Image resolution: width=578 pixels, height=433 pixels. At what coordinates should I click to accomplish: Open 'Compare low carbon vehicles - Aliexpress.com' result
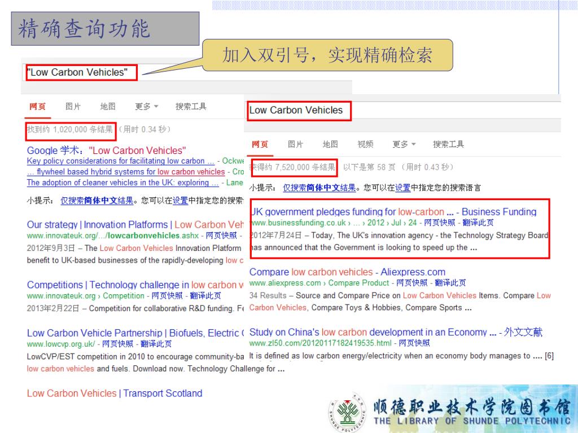tap(347, 272)
